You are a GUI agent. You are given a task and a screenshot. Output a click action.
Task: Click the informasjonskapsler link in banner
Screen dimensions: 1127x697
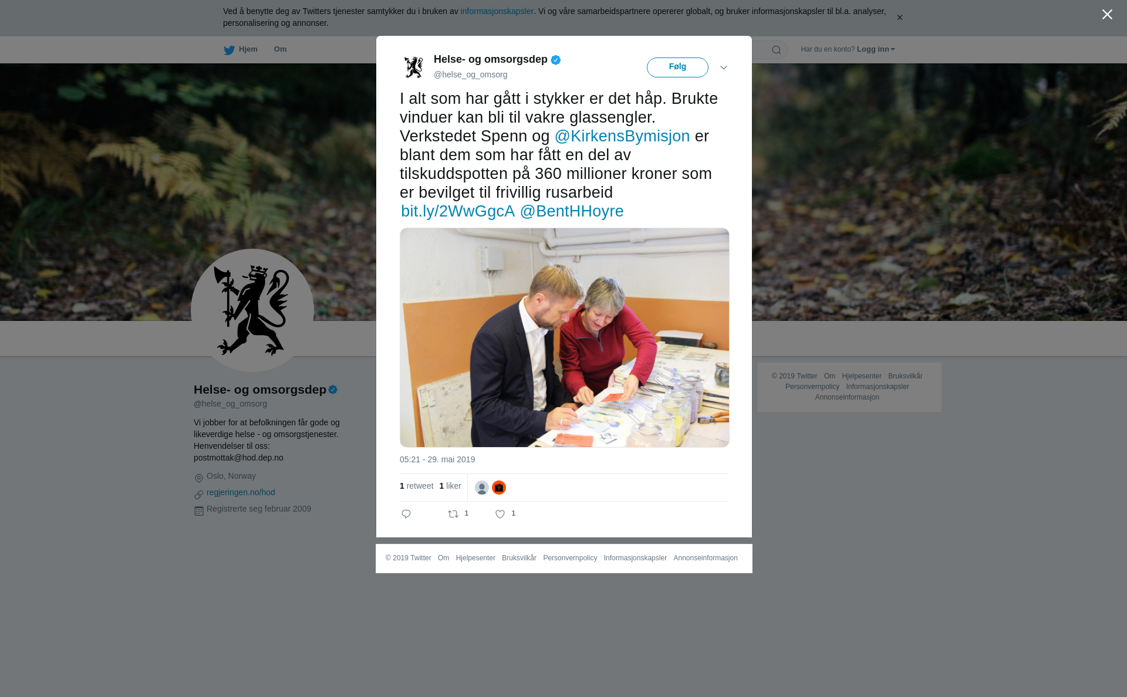497,11
